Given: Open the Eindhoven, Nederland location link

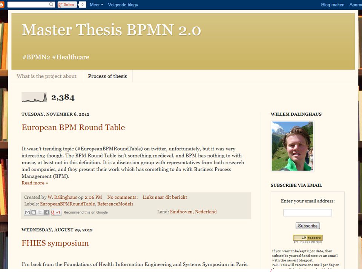Looking at the screenshot, I should point(193,212).
